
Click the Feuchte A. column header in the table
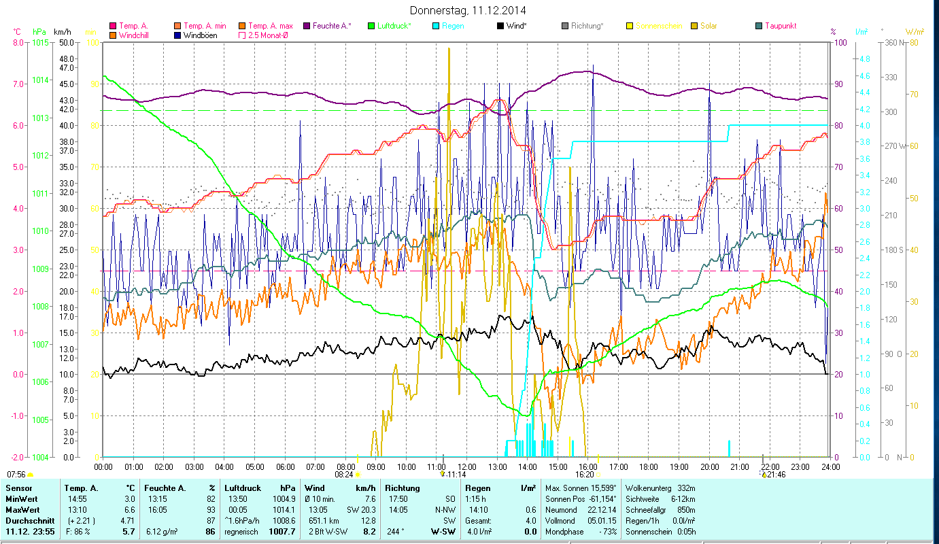(164, 488)
